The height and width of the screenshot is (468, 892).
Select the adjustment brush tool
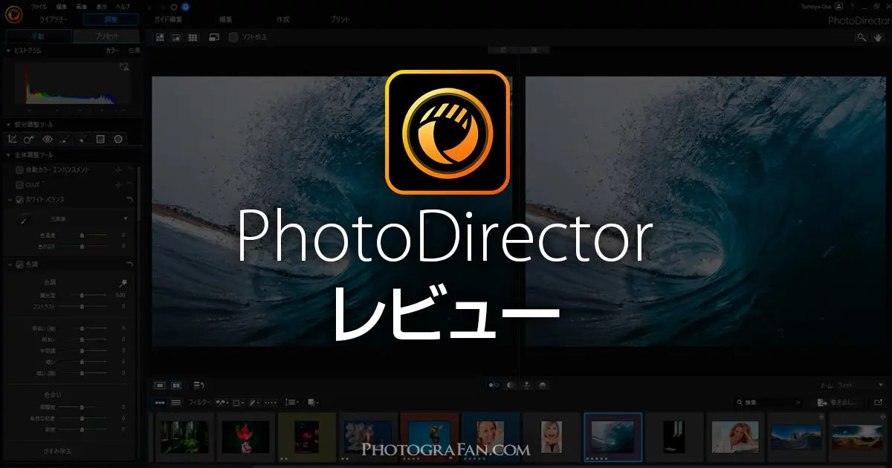(65, 139)
